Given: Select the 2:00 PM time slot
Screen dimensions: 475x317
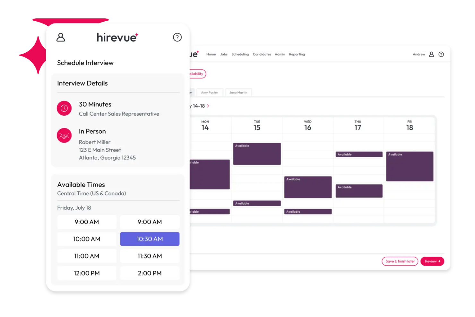Looking at the screenshot, I should (x=150, y=273).
